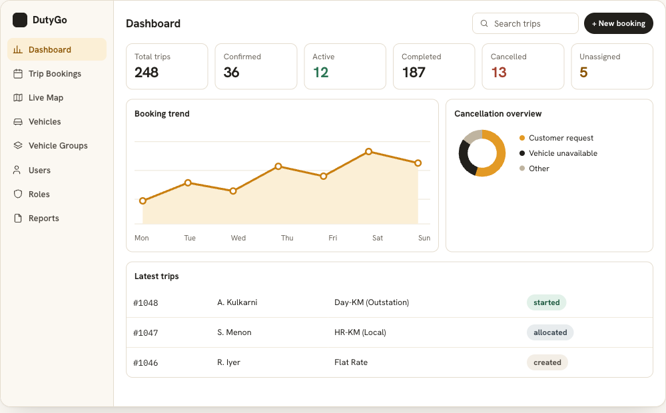Click the Wednesday data point on chart
666x413 pixels.
pos(233,191)
